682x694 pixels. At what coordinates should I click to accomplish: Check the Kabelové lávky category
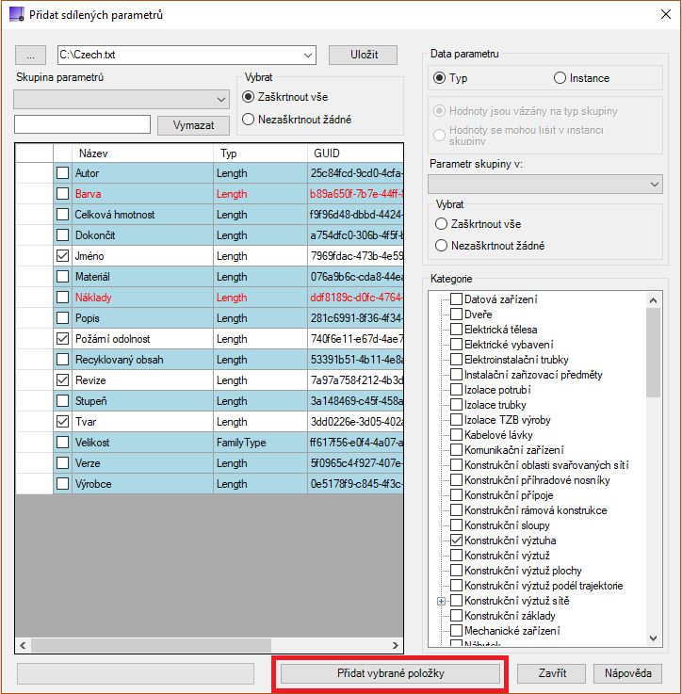456,435
